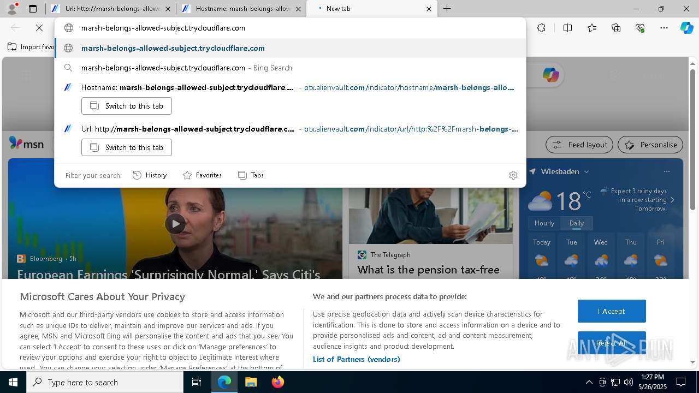Close the New tab tab
The image size is (699, 393).
point(429,9)
